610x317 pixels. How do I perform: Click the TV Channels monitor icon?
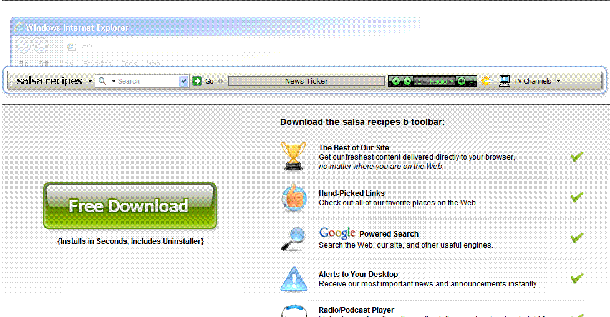pos(505,81)
